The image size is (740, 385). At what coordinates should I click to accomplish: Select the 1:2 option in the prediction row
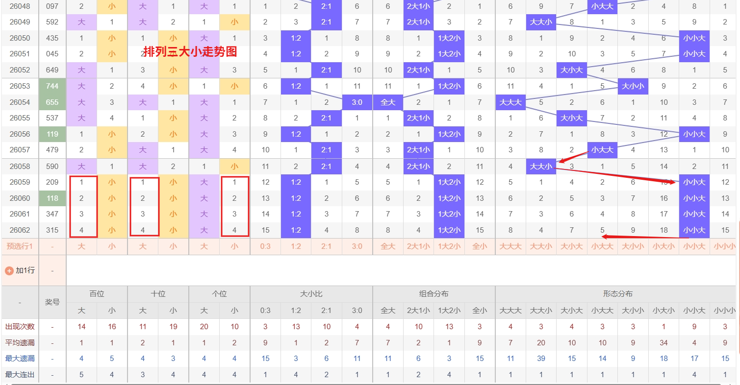point(296,246)
